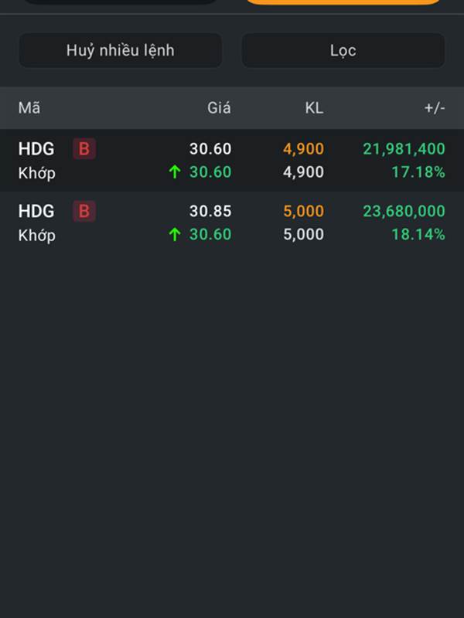The width and height of the screenshot is (464, 618).
Task: Click the 18.14% change percentage
Action: [x=418, y=234]
